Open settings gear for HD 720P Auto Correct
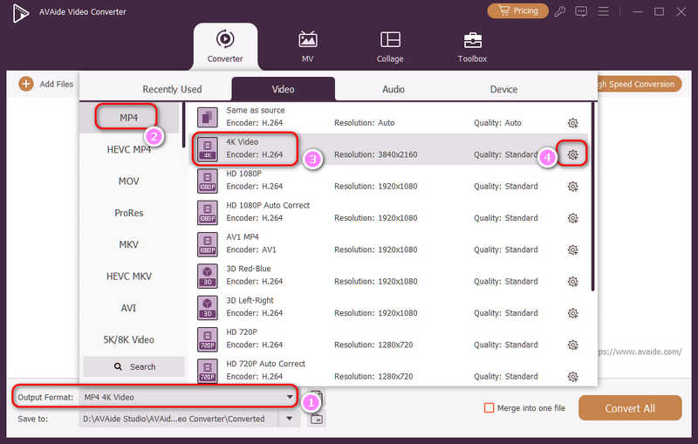 click(x=573, y=376)
